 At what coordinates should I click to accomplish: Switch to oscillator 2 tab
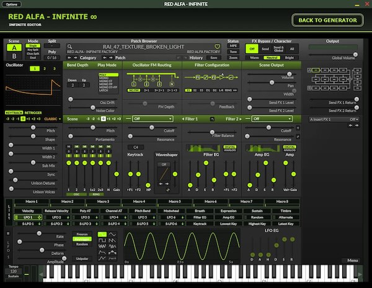45,69
